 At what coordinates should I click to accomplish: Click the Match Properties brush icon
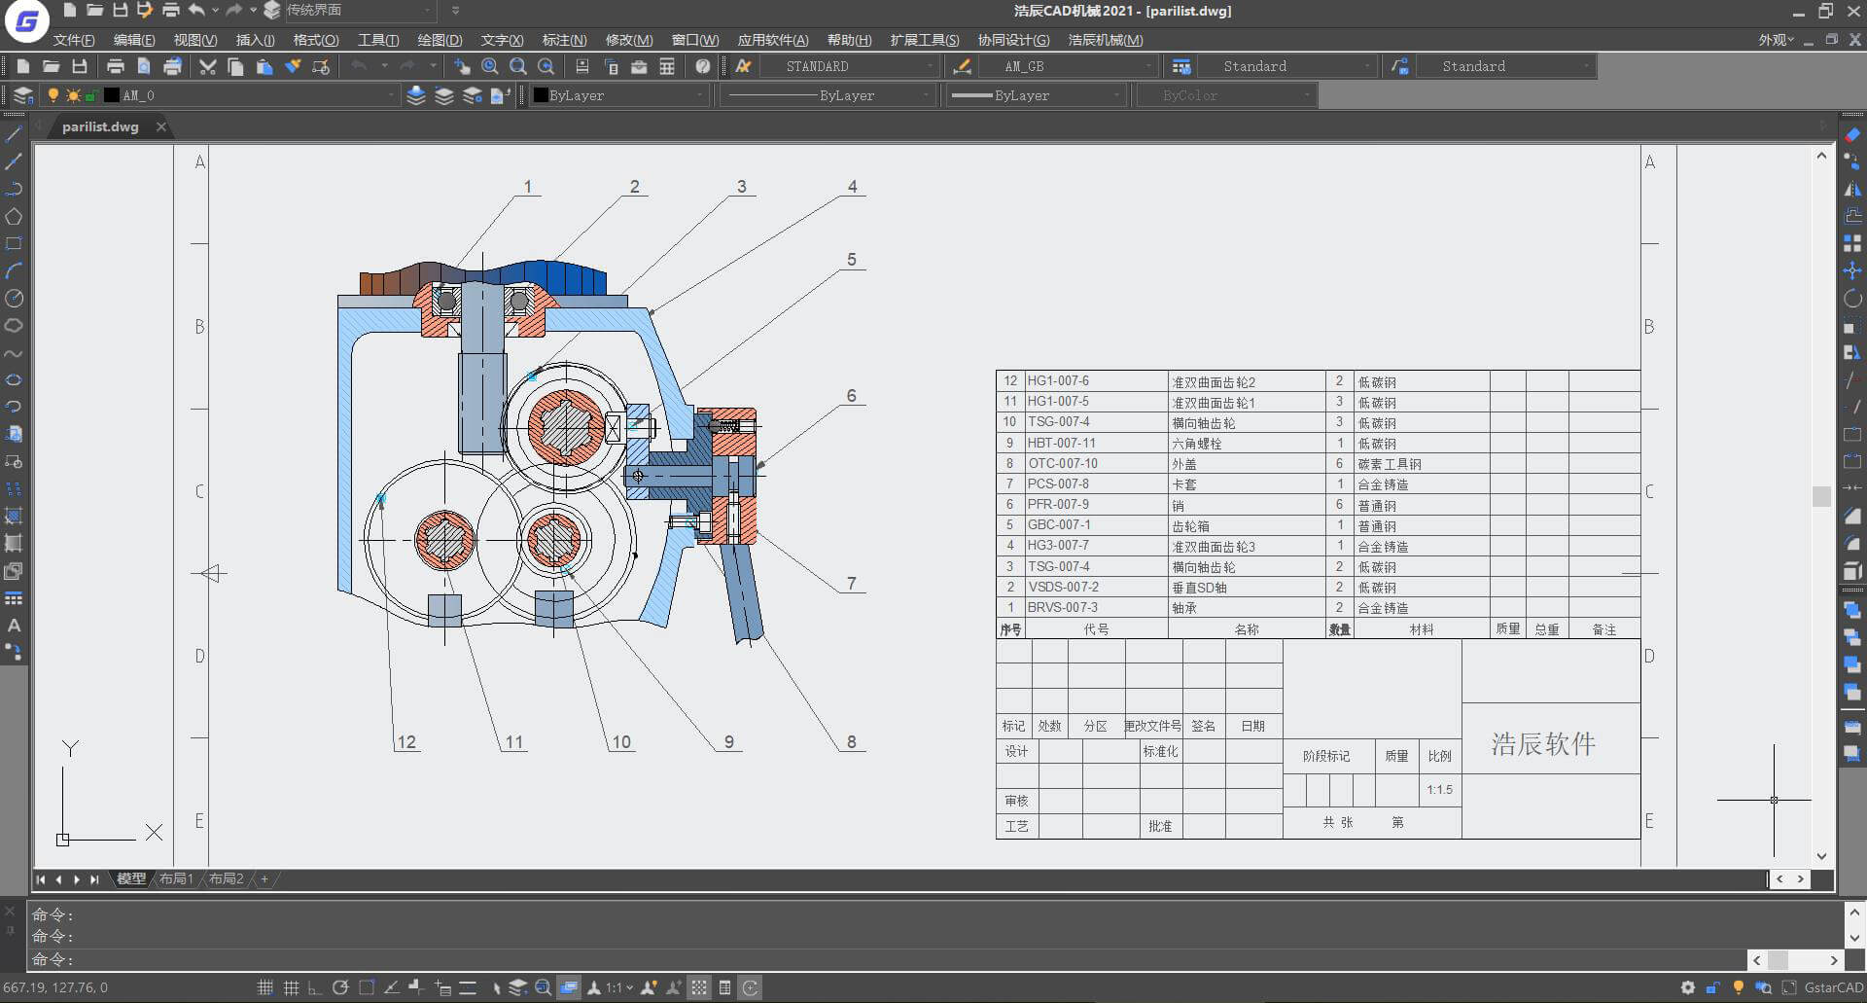(x=293, y=66)
